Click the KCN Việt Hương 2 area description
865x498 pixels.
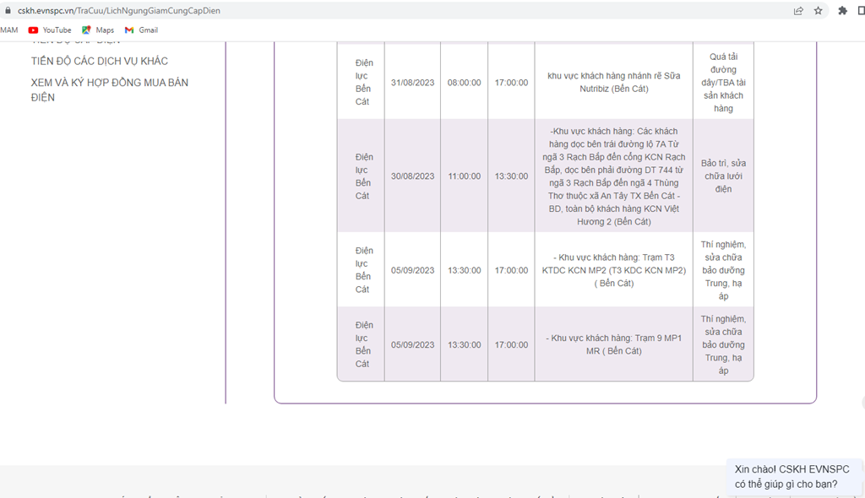[x=614, y=176]
